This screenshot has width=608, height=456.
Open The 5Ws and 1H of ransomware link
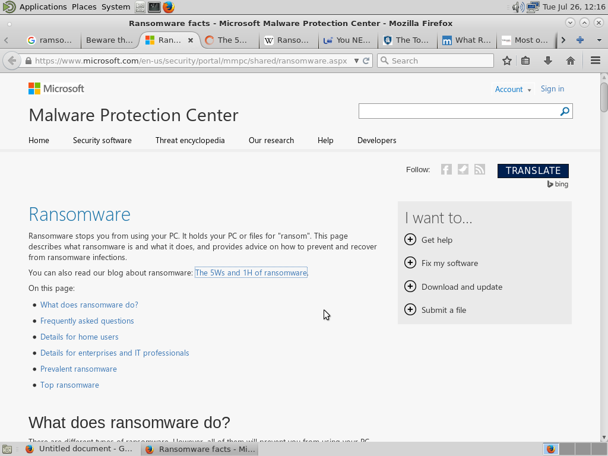click(251, 273)
